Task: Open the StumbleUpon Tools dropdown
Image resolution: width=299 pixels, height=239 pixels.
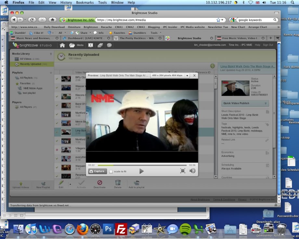Action: [x=156, y=33]
